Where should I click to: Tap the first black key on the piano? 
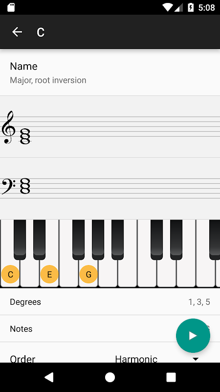[20, 240]
